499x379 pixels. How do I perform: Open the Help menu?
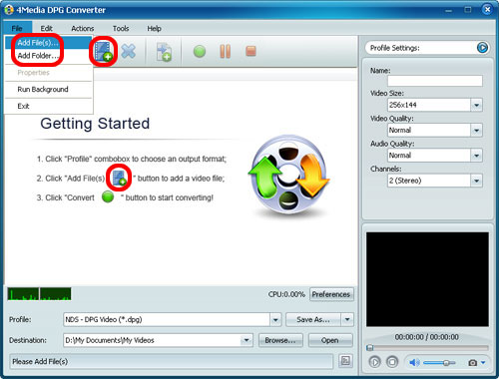(154, 29)
